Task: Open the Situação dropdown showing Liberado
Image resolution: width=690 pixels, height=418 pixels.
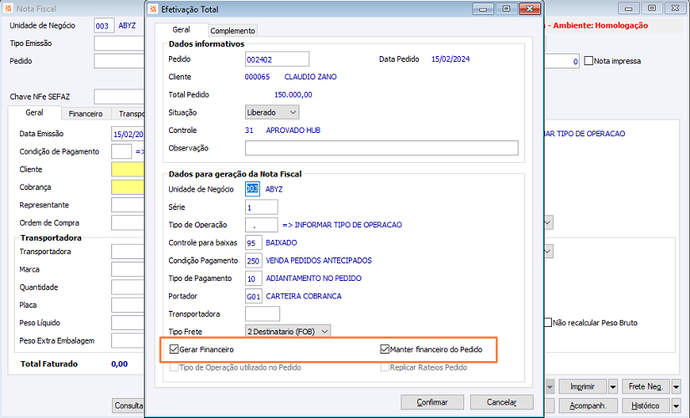Action: [272, 113]
